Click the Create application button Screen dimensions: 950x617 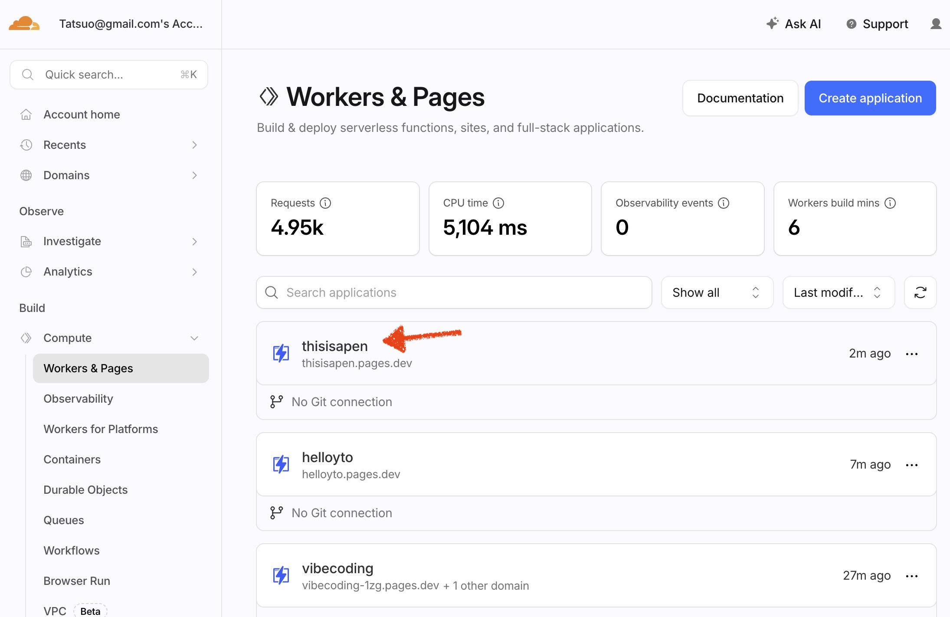[870, 98]
